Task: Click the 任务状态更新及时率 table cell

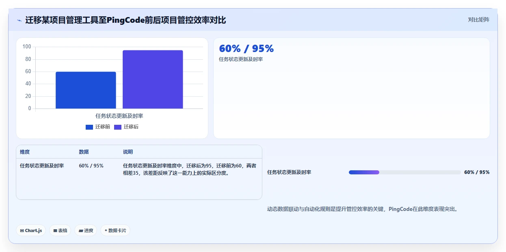Action: pos(42,166)
